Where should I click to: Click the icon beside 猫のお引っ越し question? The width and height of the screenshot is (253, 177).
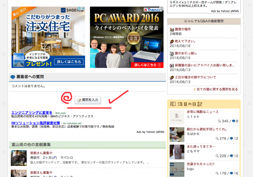pos(172,53)
